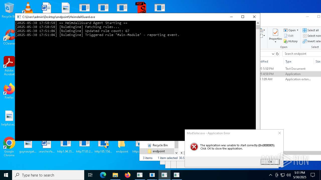This screenshot has width=321, height=180.
Task: Select the Application extension file row
Action: click(x=290, y=79)
